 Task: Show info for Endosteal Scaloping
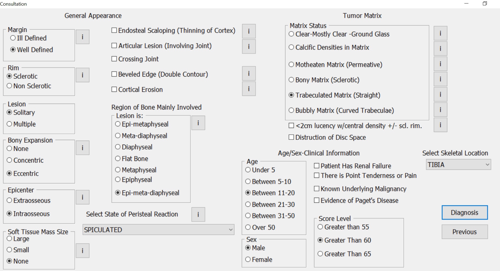point(249,31)
